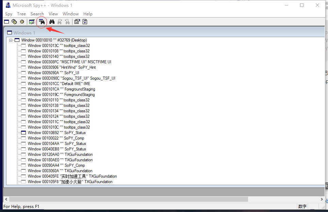Click the icon beside Window 00010B92 SoPY_Status
This screenshot has width=328, height=212.
point(23,133)
